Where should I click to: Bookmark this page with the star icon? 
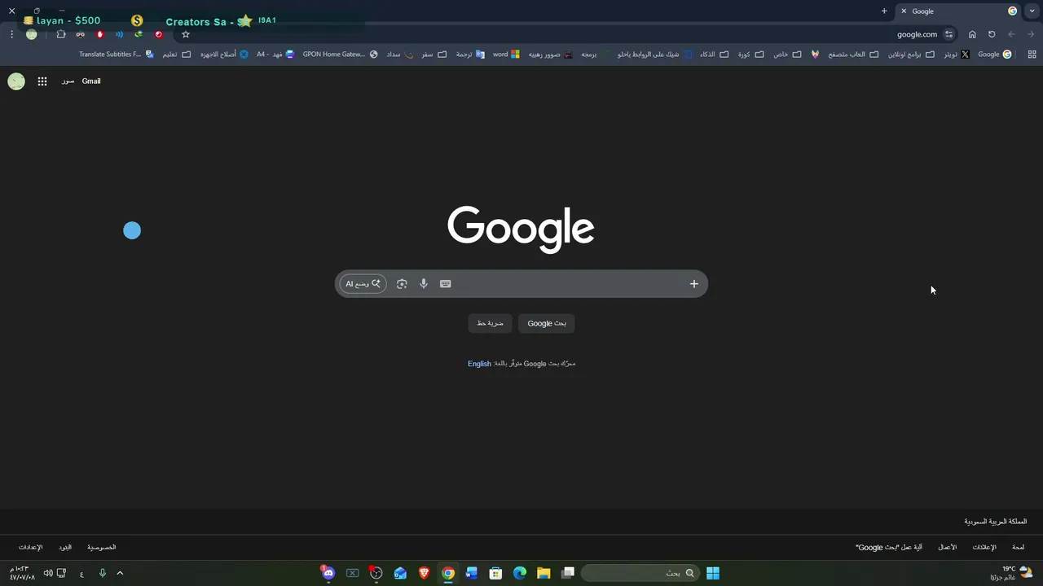click(x=186, y=34)
